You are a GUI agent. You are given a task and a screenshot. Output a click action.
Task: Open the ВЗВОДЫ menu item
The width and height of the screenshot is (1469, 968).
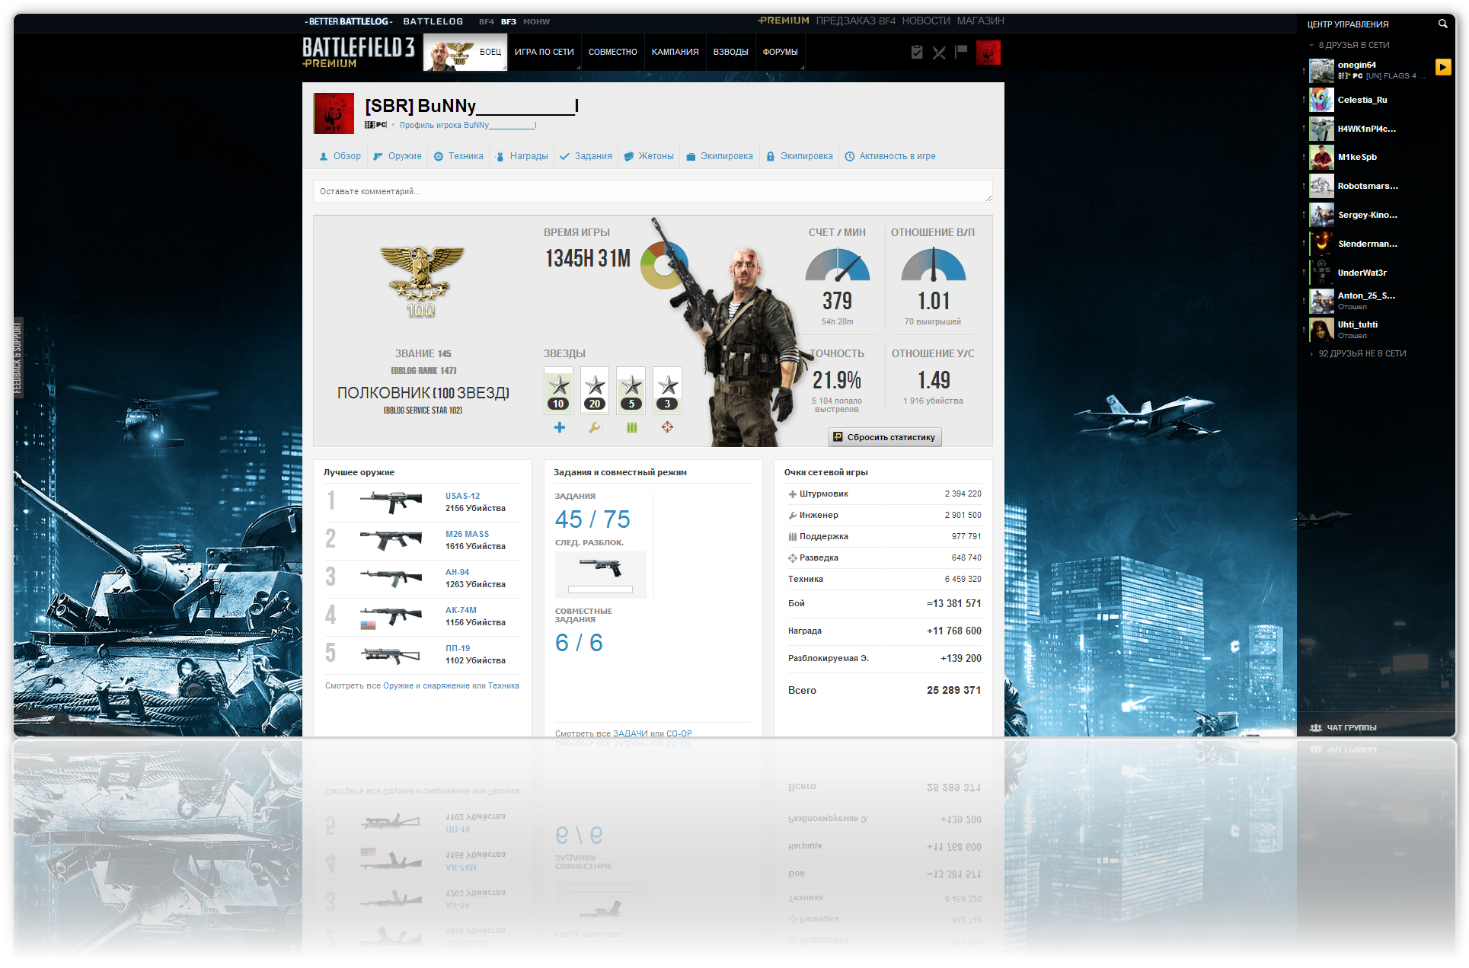click(x=731, y=53)
